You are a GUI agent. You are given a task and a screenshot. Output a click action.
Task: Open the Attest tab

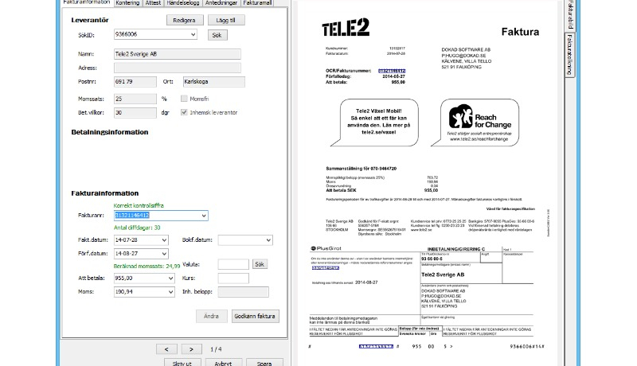153,3
